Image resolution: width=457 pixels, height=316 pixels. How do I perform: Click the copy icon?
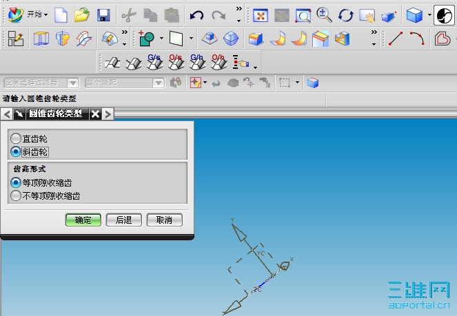pos(150,15)
